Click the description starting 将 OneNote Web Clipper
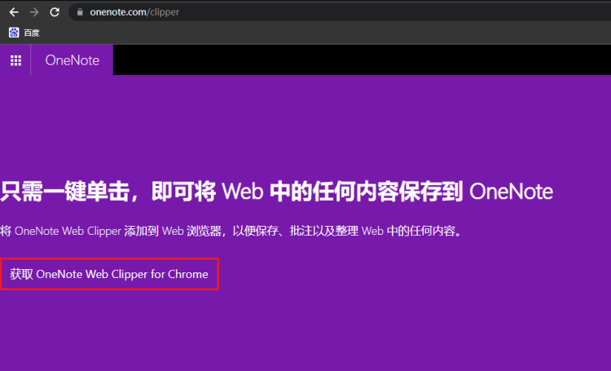This screenshot has height=371, width=611. [231, 231]
